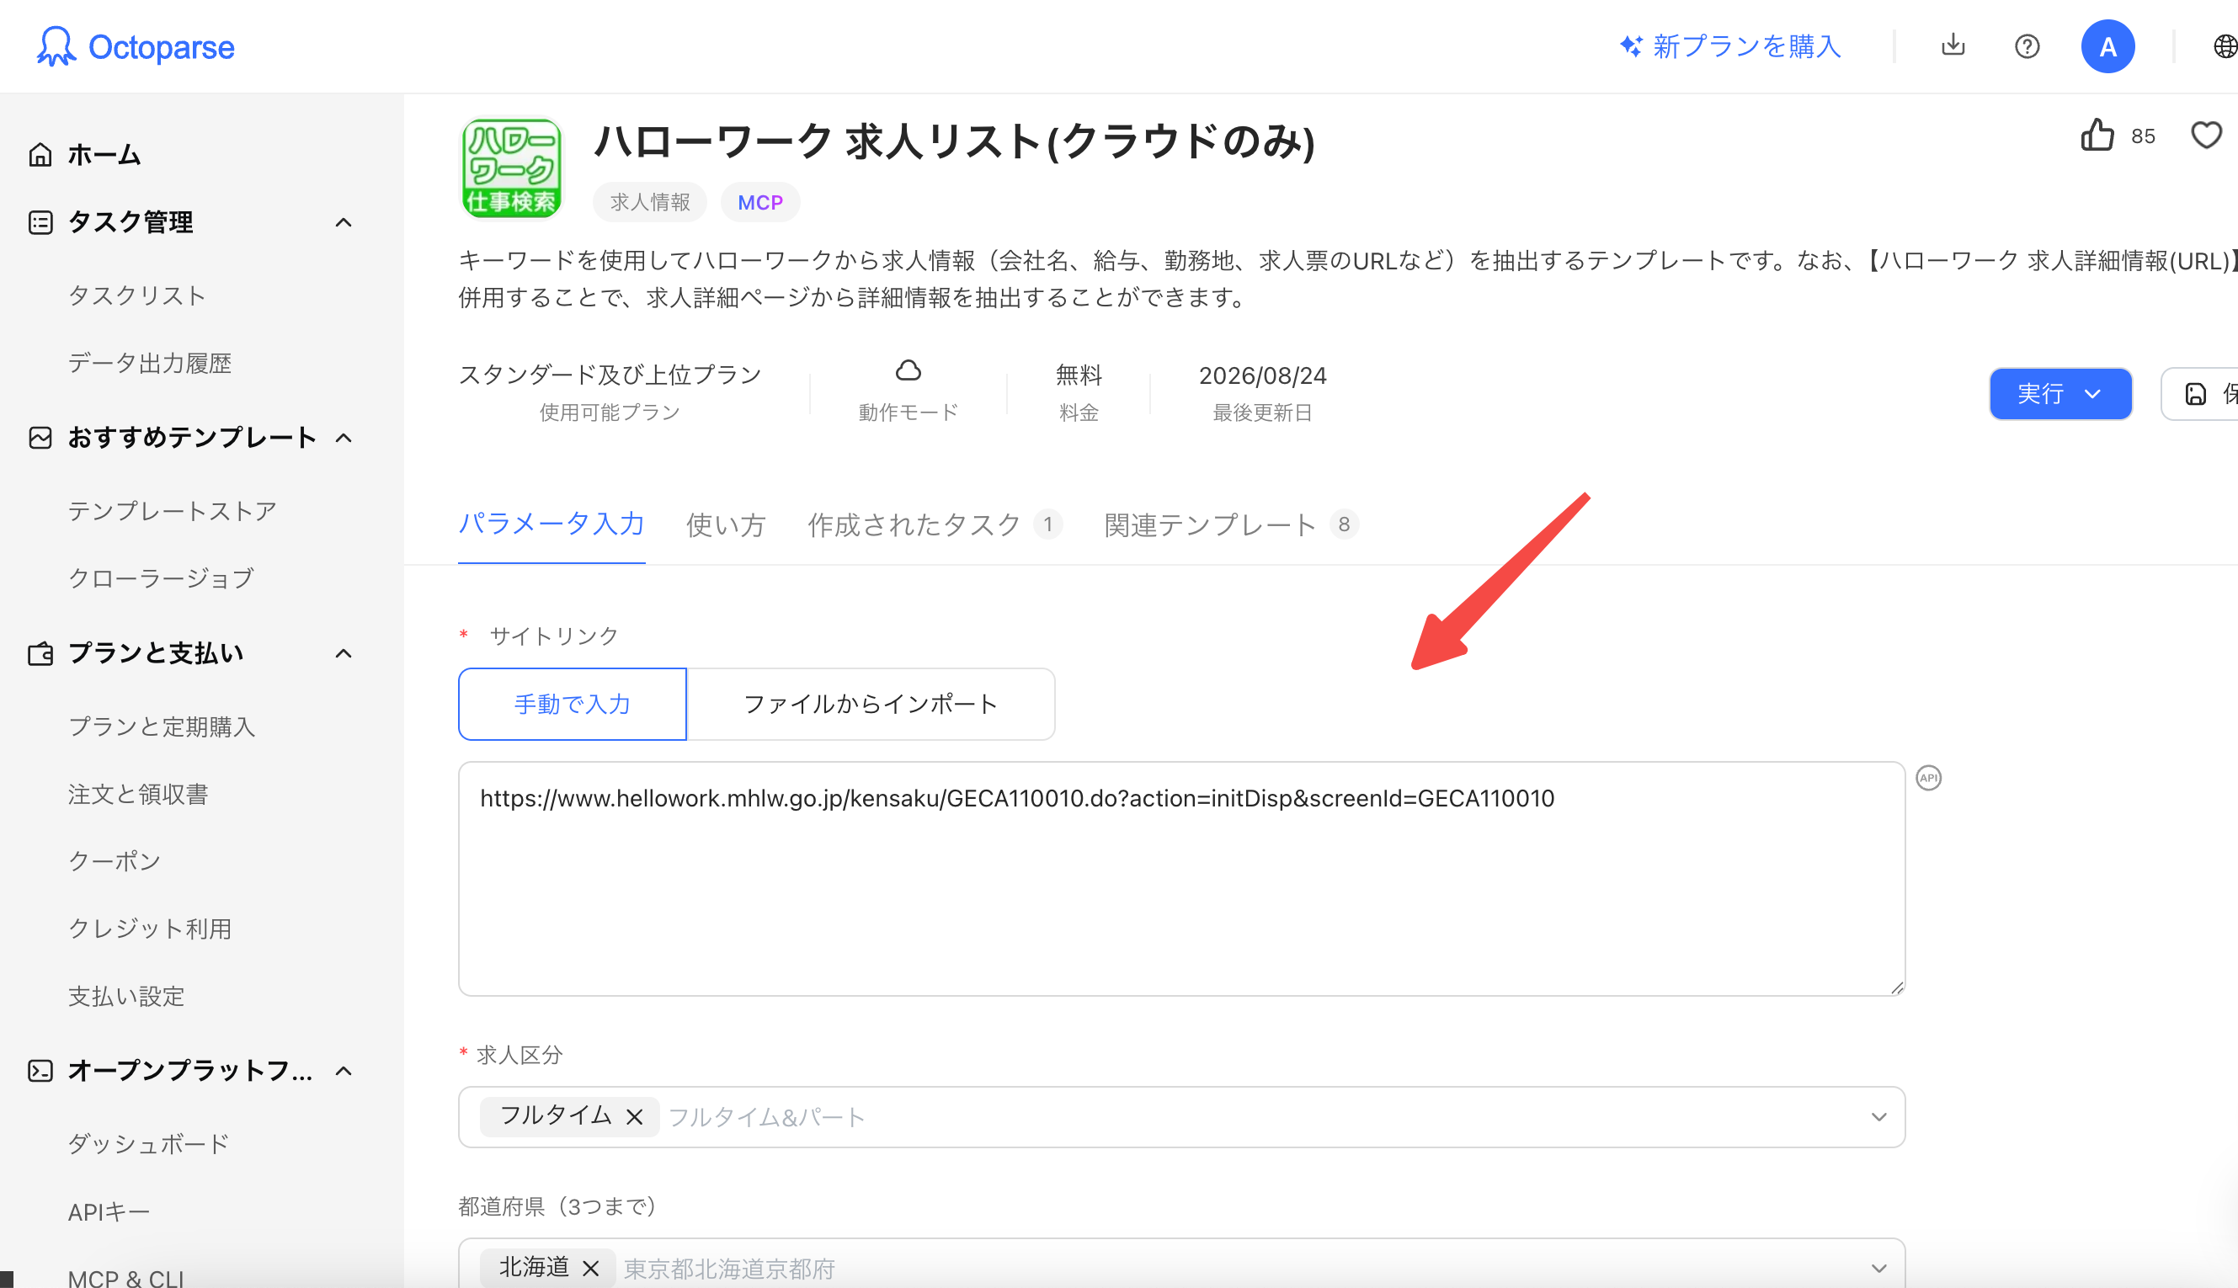Click the globe language icon
Viewport: 2238px width, 1288px height.
click(x=2225, y=46)
